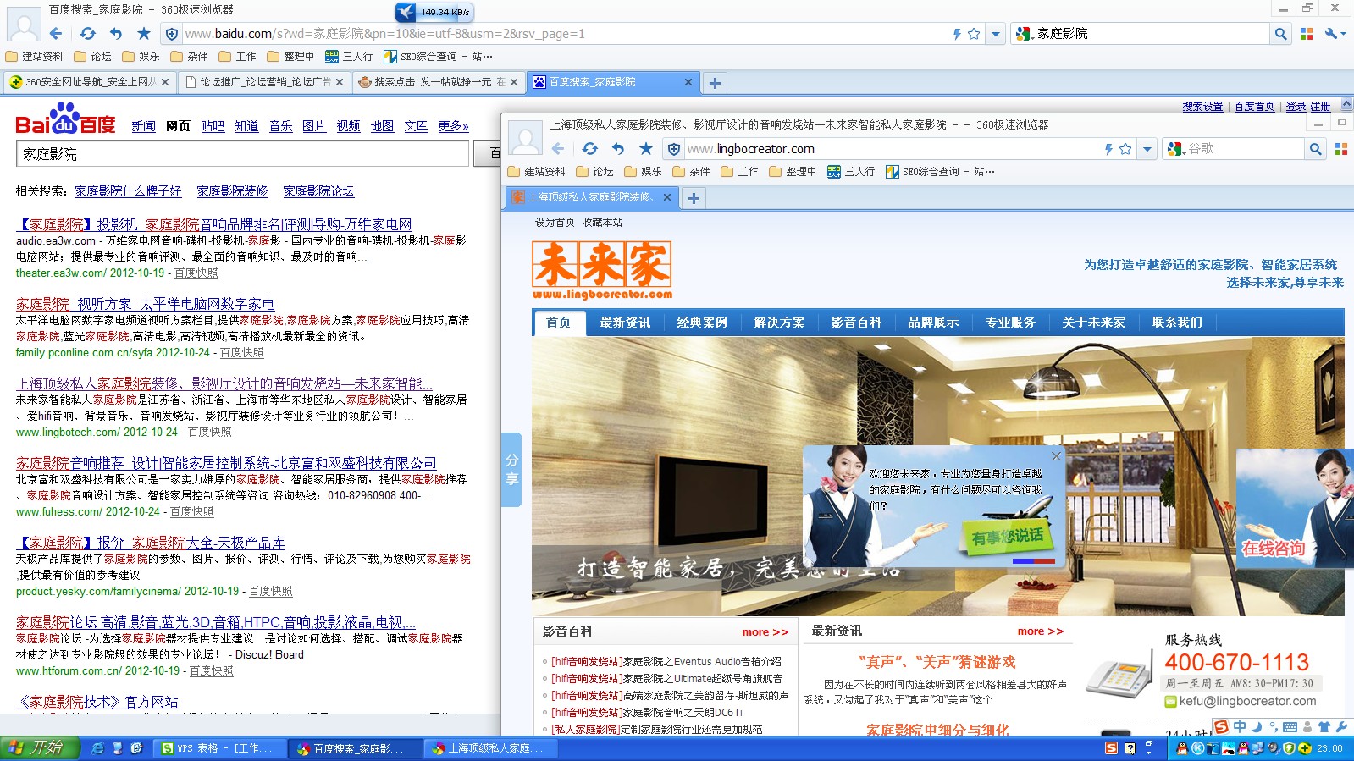Expand lingbocreator address bar history dropdown
Image resolution: width=1354 pixels, height=761 pixels.
coord(1147,149)
